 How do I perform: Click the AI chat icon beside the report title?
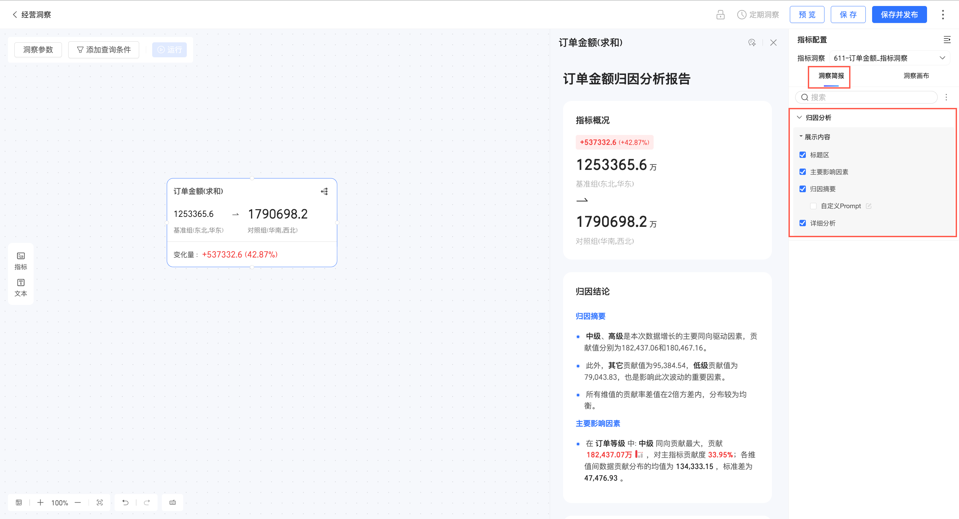tap(752, 42)
